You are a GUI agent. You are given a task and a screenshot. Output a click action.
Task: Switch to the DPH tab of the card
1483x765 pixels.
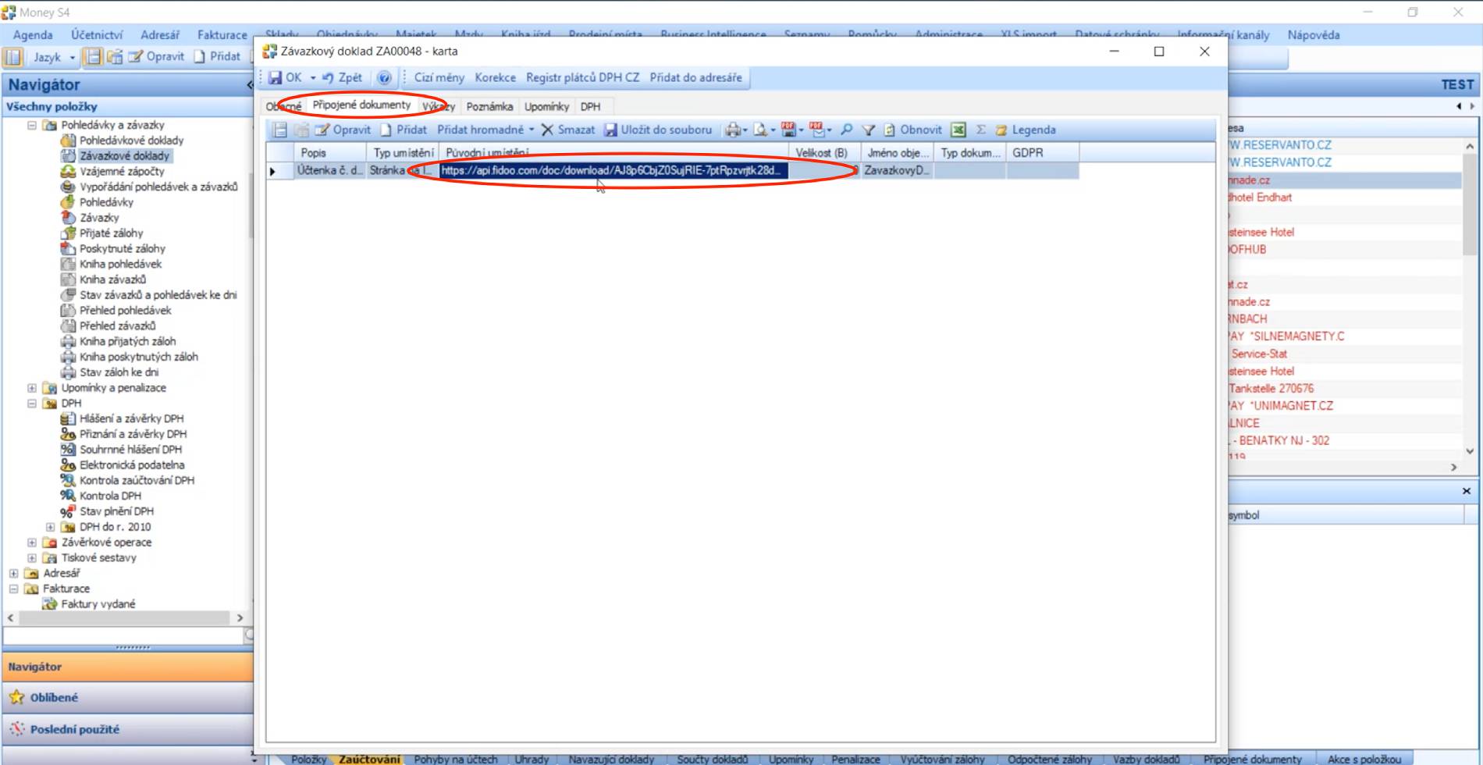click(x=590, y=106)
